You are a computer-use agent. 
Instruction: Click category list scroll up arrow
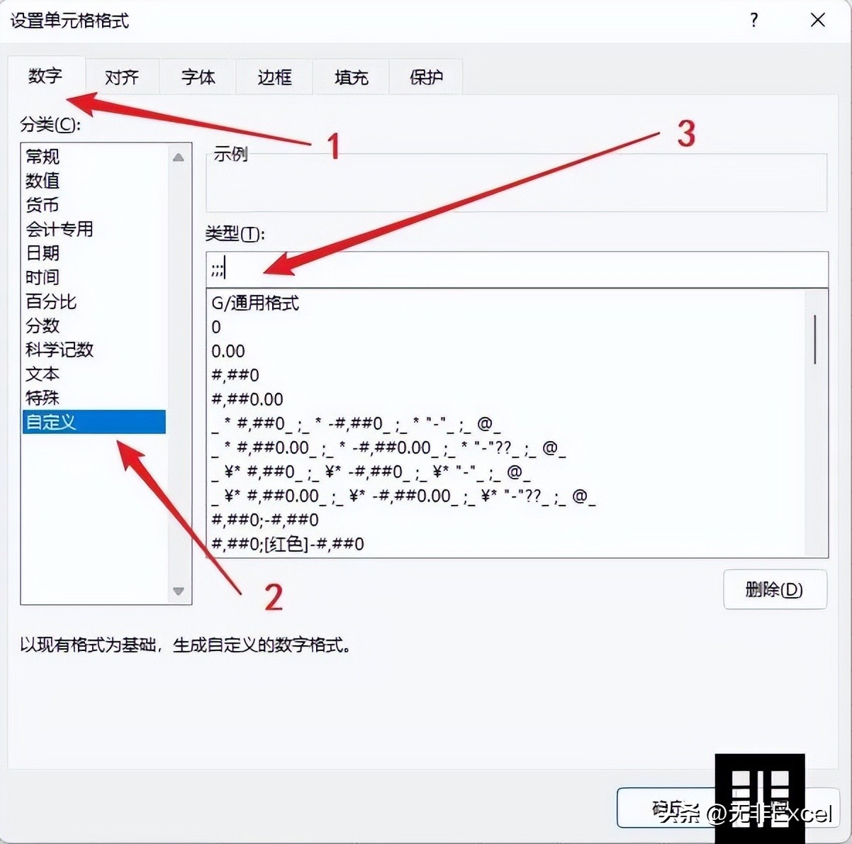pyautogui.click(x=179, y=157)
